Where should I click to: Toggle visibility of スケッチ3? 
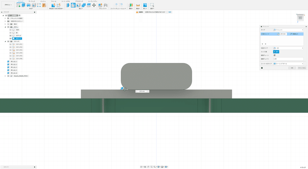coord(10,50)
